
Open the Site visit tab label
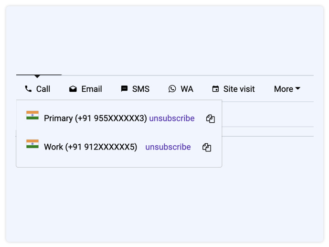(239, 89)
